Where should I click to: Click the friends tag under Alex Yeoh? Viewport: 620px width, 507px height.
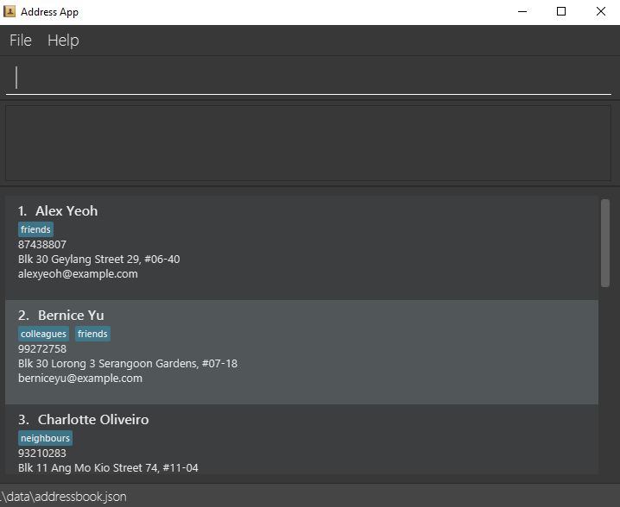click(x=35, y=230)
